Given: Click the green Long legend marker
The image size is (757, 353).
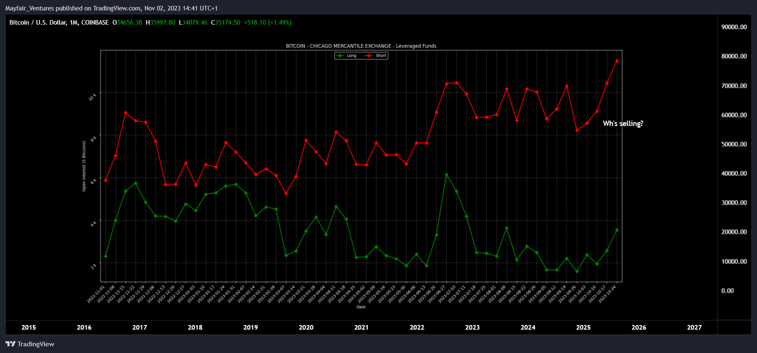Looking at the screenshot, I should pyautogui.click(x=341, y=55).
